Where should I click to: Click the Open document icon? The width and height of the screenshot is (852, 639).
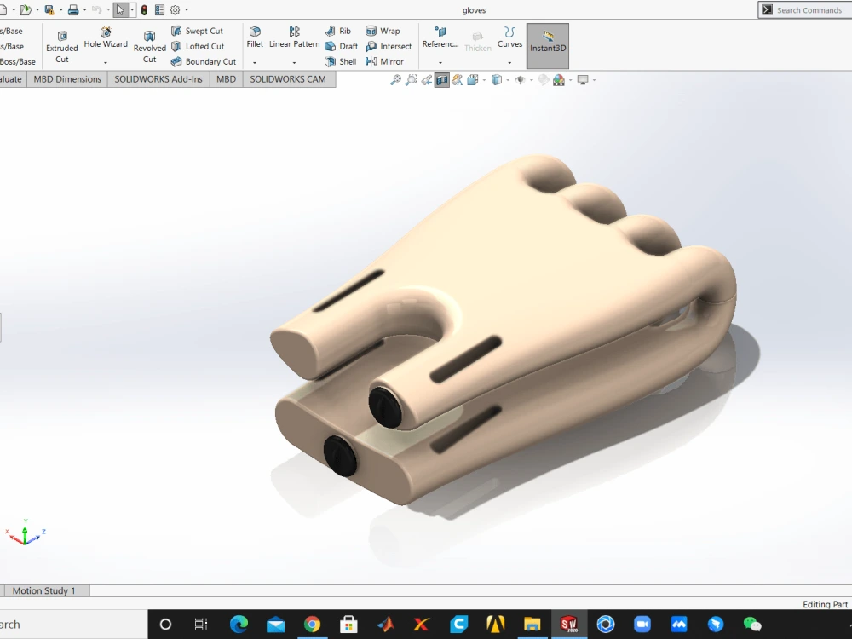25,9
